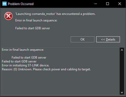Click the "Reason: (0) Unknown" line

click(x=46, y=69)
